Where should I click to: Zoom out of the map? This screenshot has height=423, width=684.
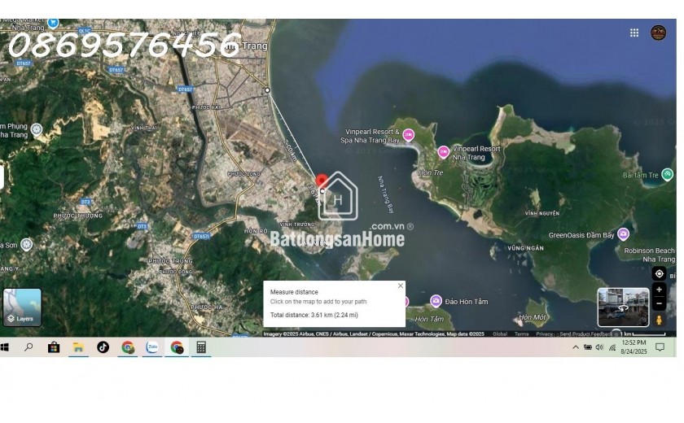(x=659, y=303)
